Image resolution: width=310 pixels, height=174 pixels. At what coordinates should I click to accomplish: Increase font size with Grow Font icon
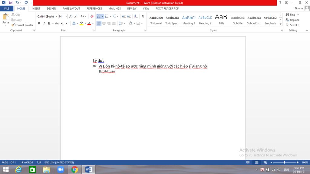(71, 16)
